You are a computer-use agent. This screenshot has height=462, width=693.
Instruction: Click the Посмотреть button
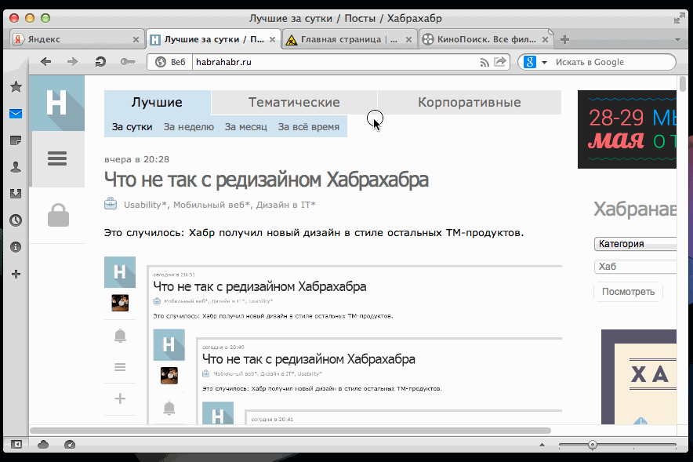coord(628,292)
